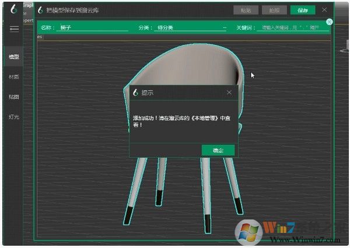Click the chair model preview thumbnail
Screen dimensions: 350x248
184,138
